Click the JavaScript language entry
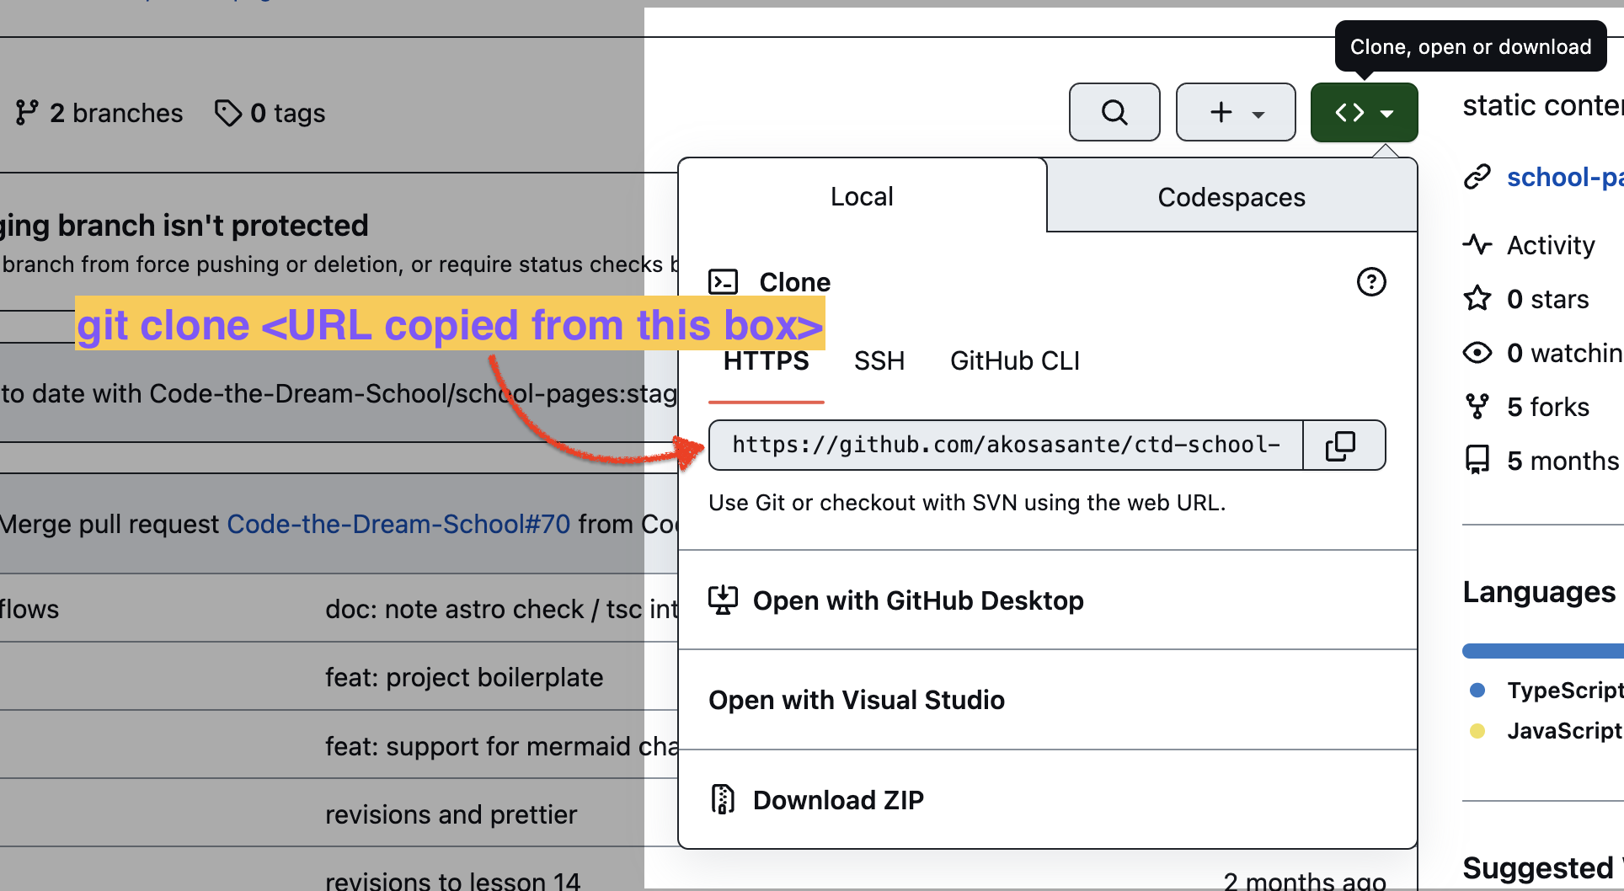This screenshot has height=891, width=1624. pyautogui.click(x=1565, y=730)
